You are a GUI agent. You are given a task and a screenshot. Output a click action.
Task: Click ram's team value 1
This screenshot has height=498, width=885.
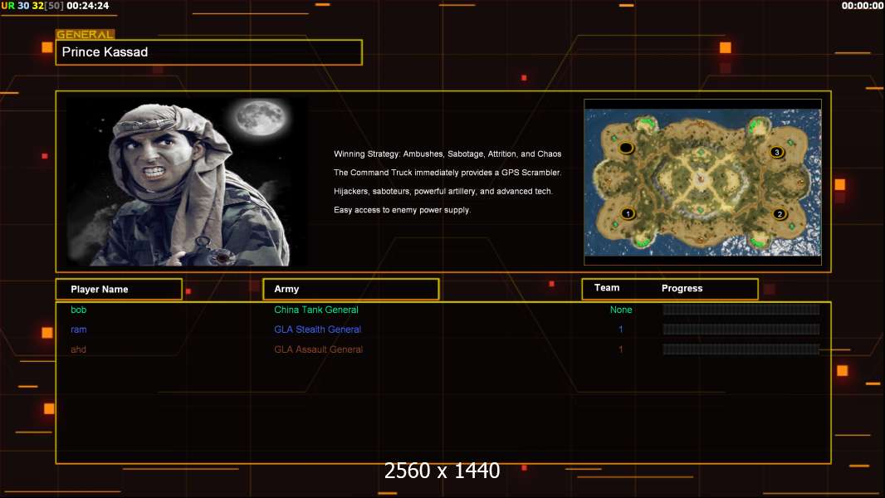(620, 330)
